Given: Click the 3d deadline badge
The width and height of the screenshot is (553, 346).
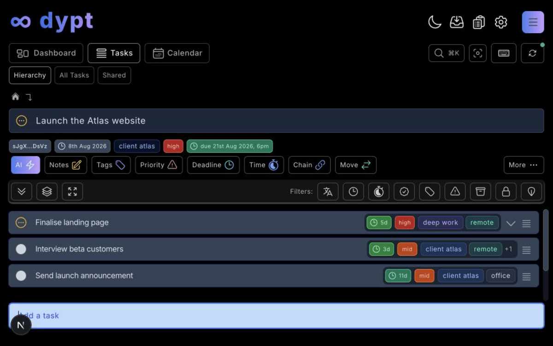Looking at the screenshot, I should 382,249.
